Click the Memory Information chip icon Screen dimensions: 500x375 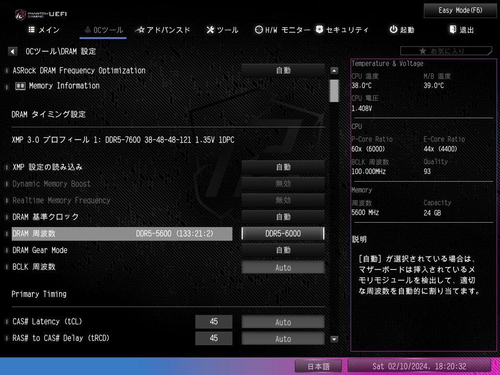pos(21,86)
